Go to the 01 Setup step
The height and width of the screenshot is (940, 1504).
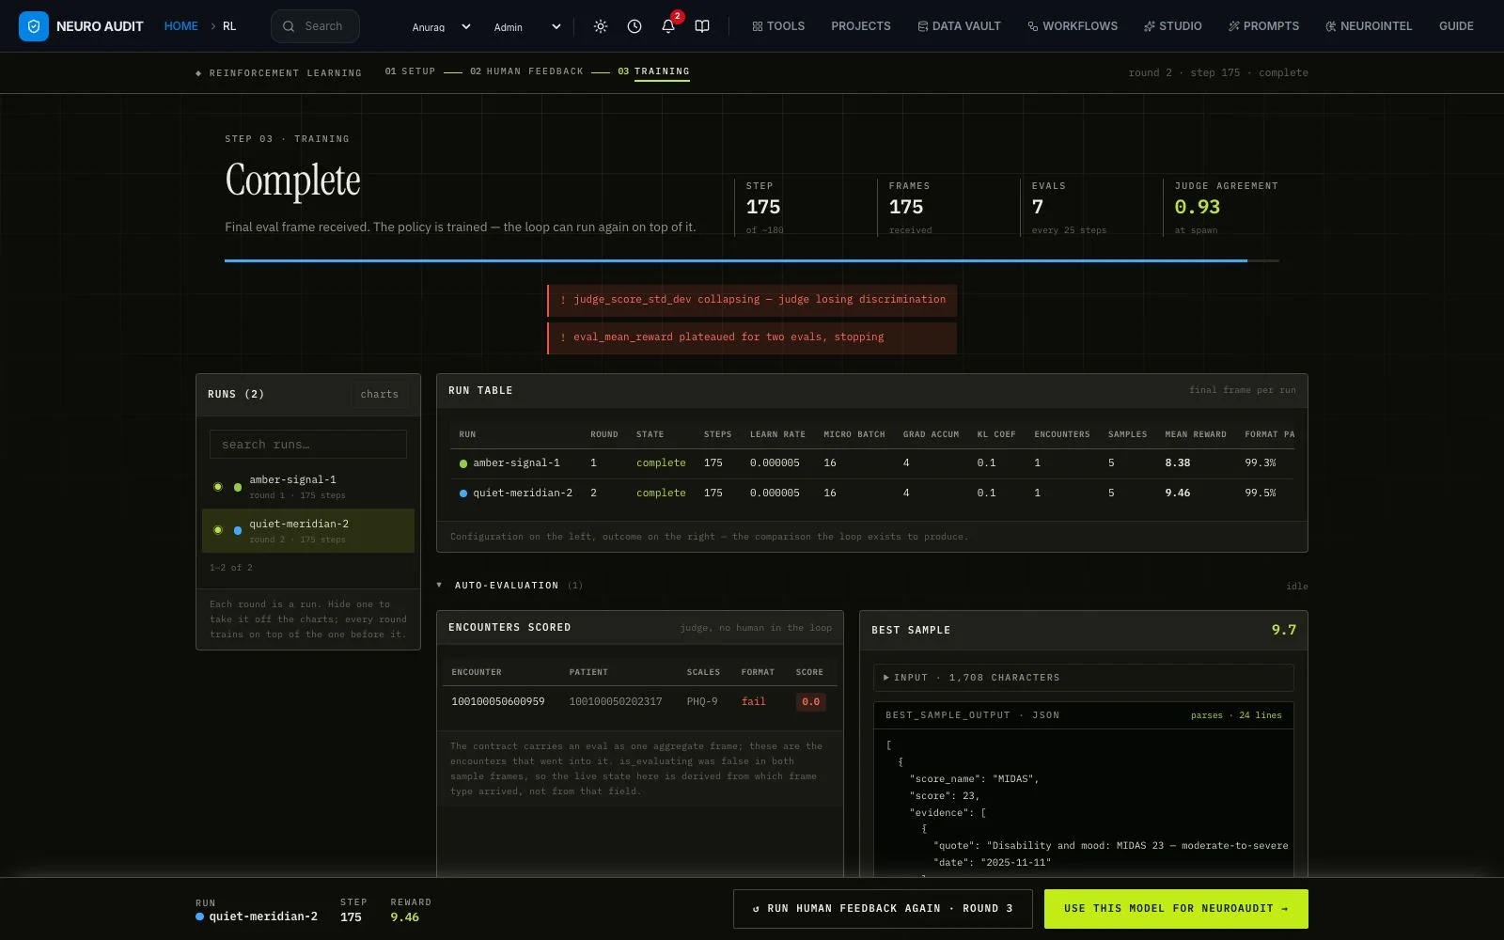[x=410, y=71]
